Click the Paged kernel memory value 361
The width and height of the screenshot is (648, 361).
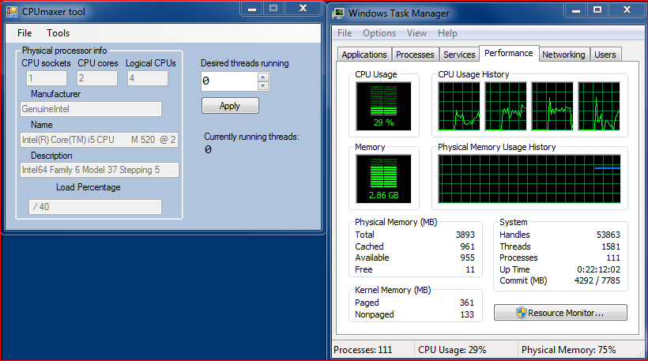467,303
